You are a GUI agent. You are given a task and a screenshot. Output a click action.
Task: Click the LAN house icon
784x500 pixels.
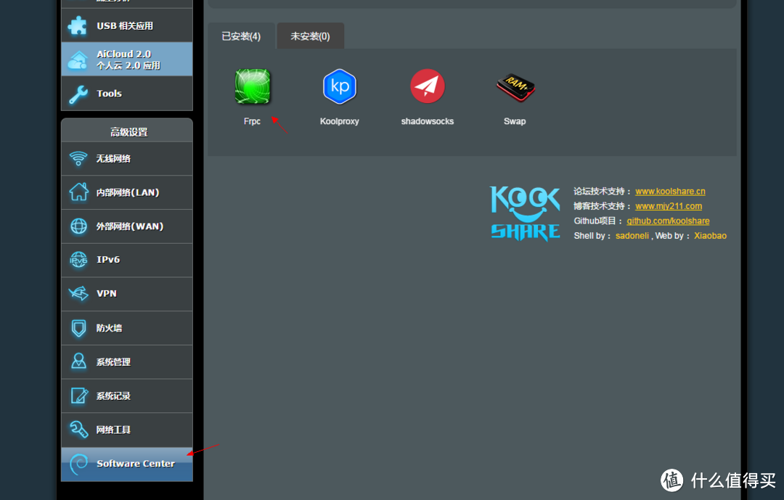78,192
